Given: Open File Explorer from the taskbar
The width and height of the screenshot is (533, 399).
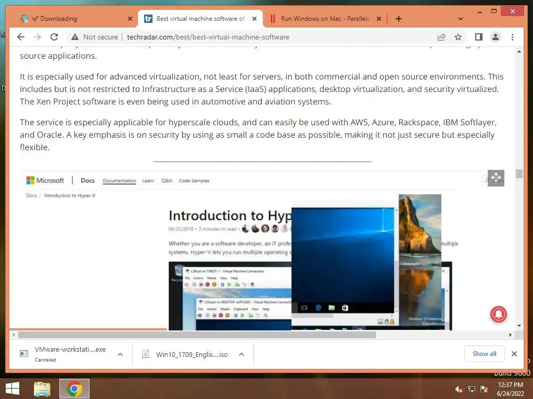Looking at the screenshot, I should pyautogui.click(x=42, y=389).
